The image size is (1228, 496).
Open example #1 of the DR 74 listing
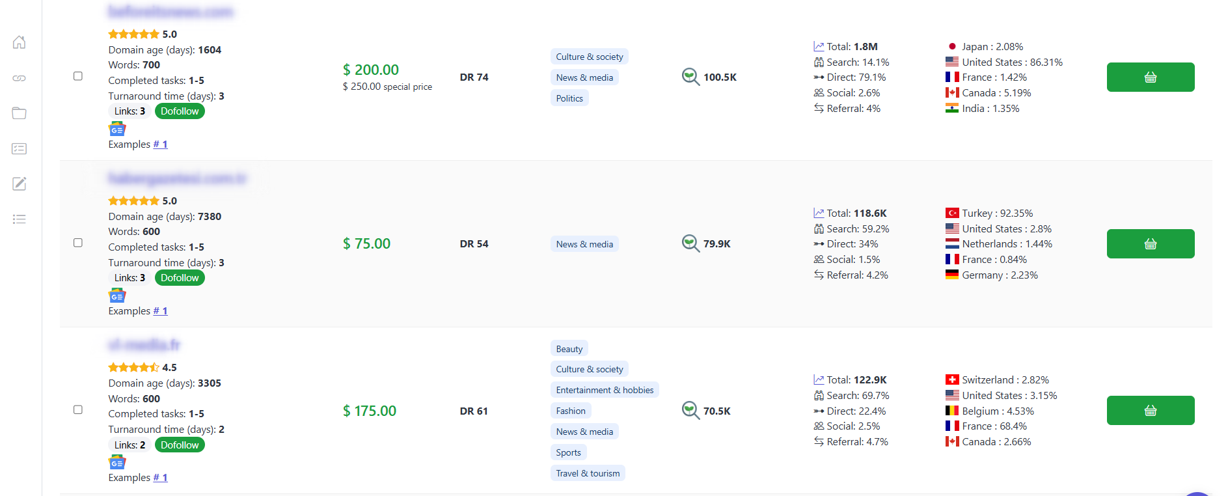point(161,145)
